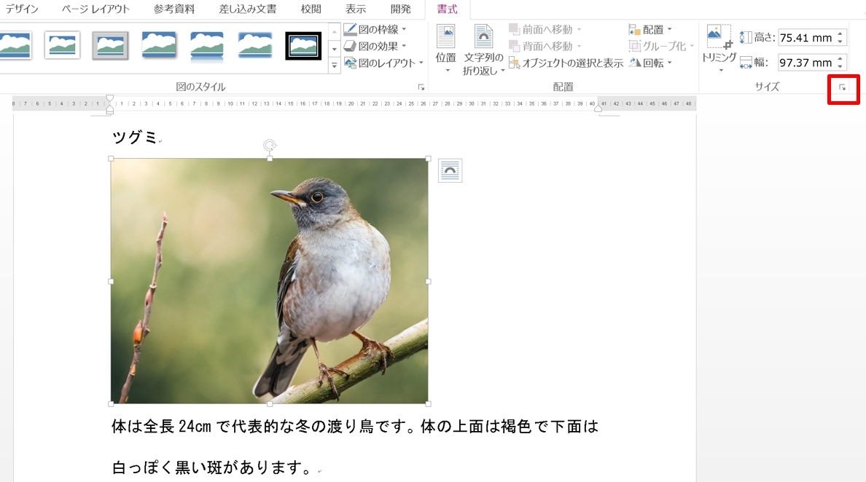Apply the black double-frame picture style

[303, 46]
